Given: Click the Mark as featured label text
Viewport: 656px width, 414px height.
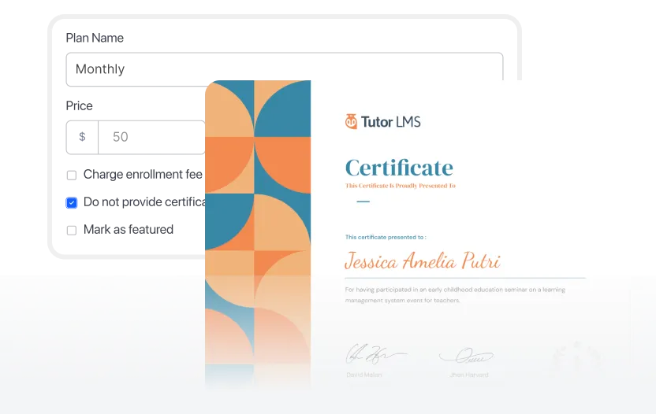Looking at the screenshot, I should pyautogui.click(x=128, y=229).
